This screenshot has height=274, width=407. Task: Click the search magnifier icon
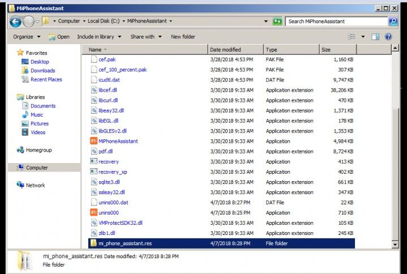tap(393, 22)
